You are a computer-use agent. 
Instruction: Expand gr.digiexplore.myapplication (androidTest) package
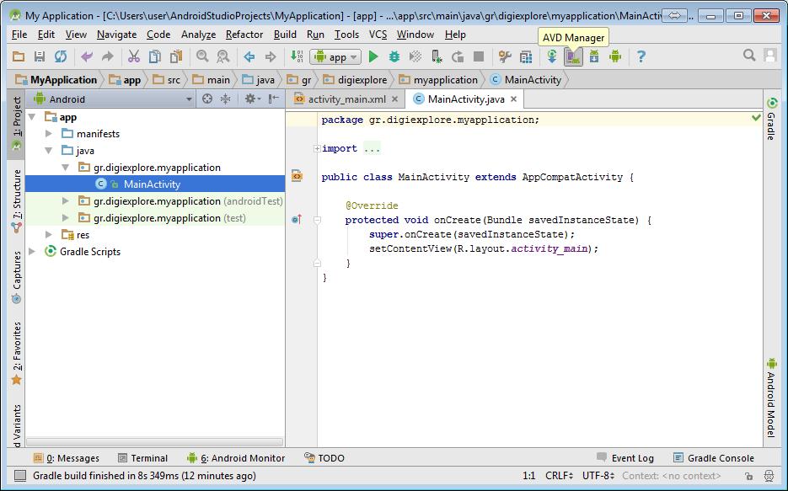(66, 200)
